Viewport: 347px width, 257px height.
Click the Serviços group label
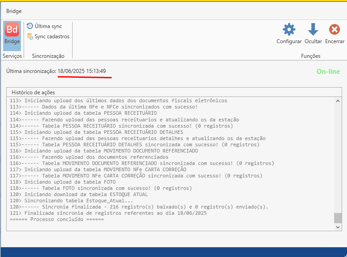pyautogui.click(x=12, y=56)
